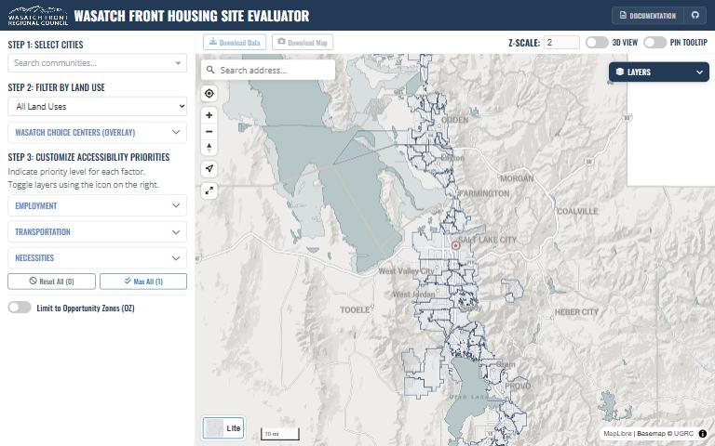The width and height of the screenshot is (715, 446).
Task: Click the Reset All (0) button
Action: [x=51, y=282]
